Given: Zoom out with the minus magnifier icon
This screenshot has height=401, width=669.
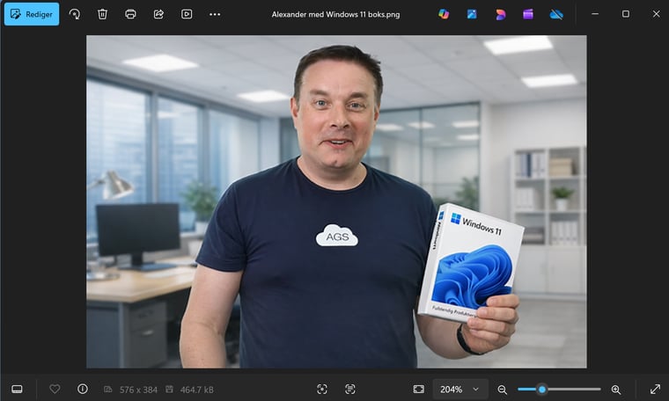Looking at the screenshot, I should pos(502,390).
